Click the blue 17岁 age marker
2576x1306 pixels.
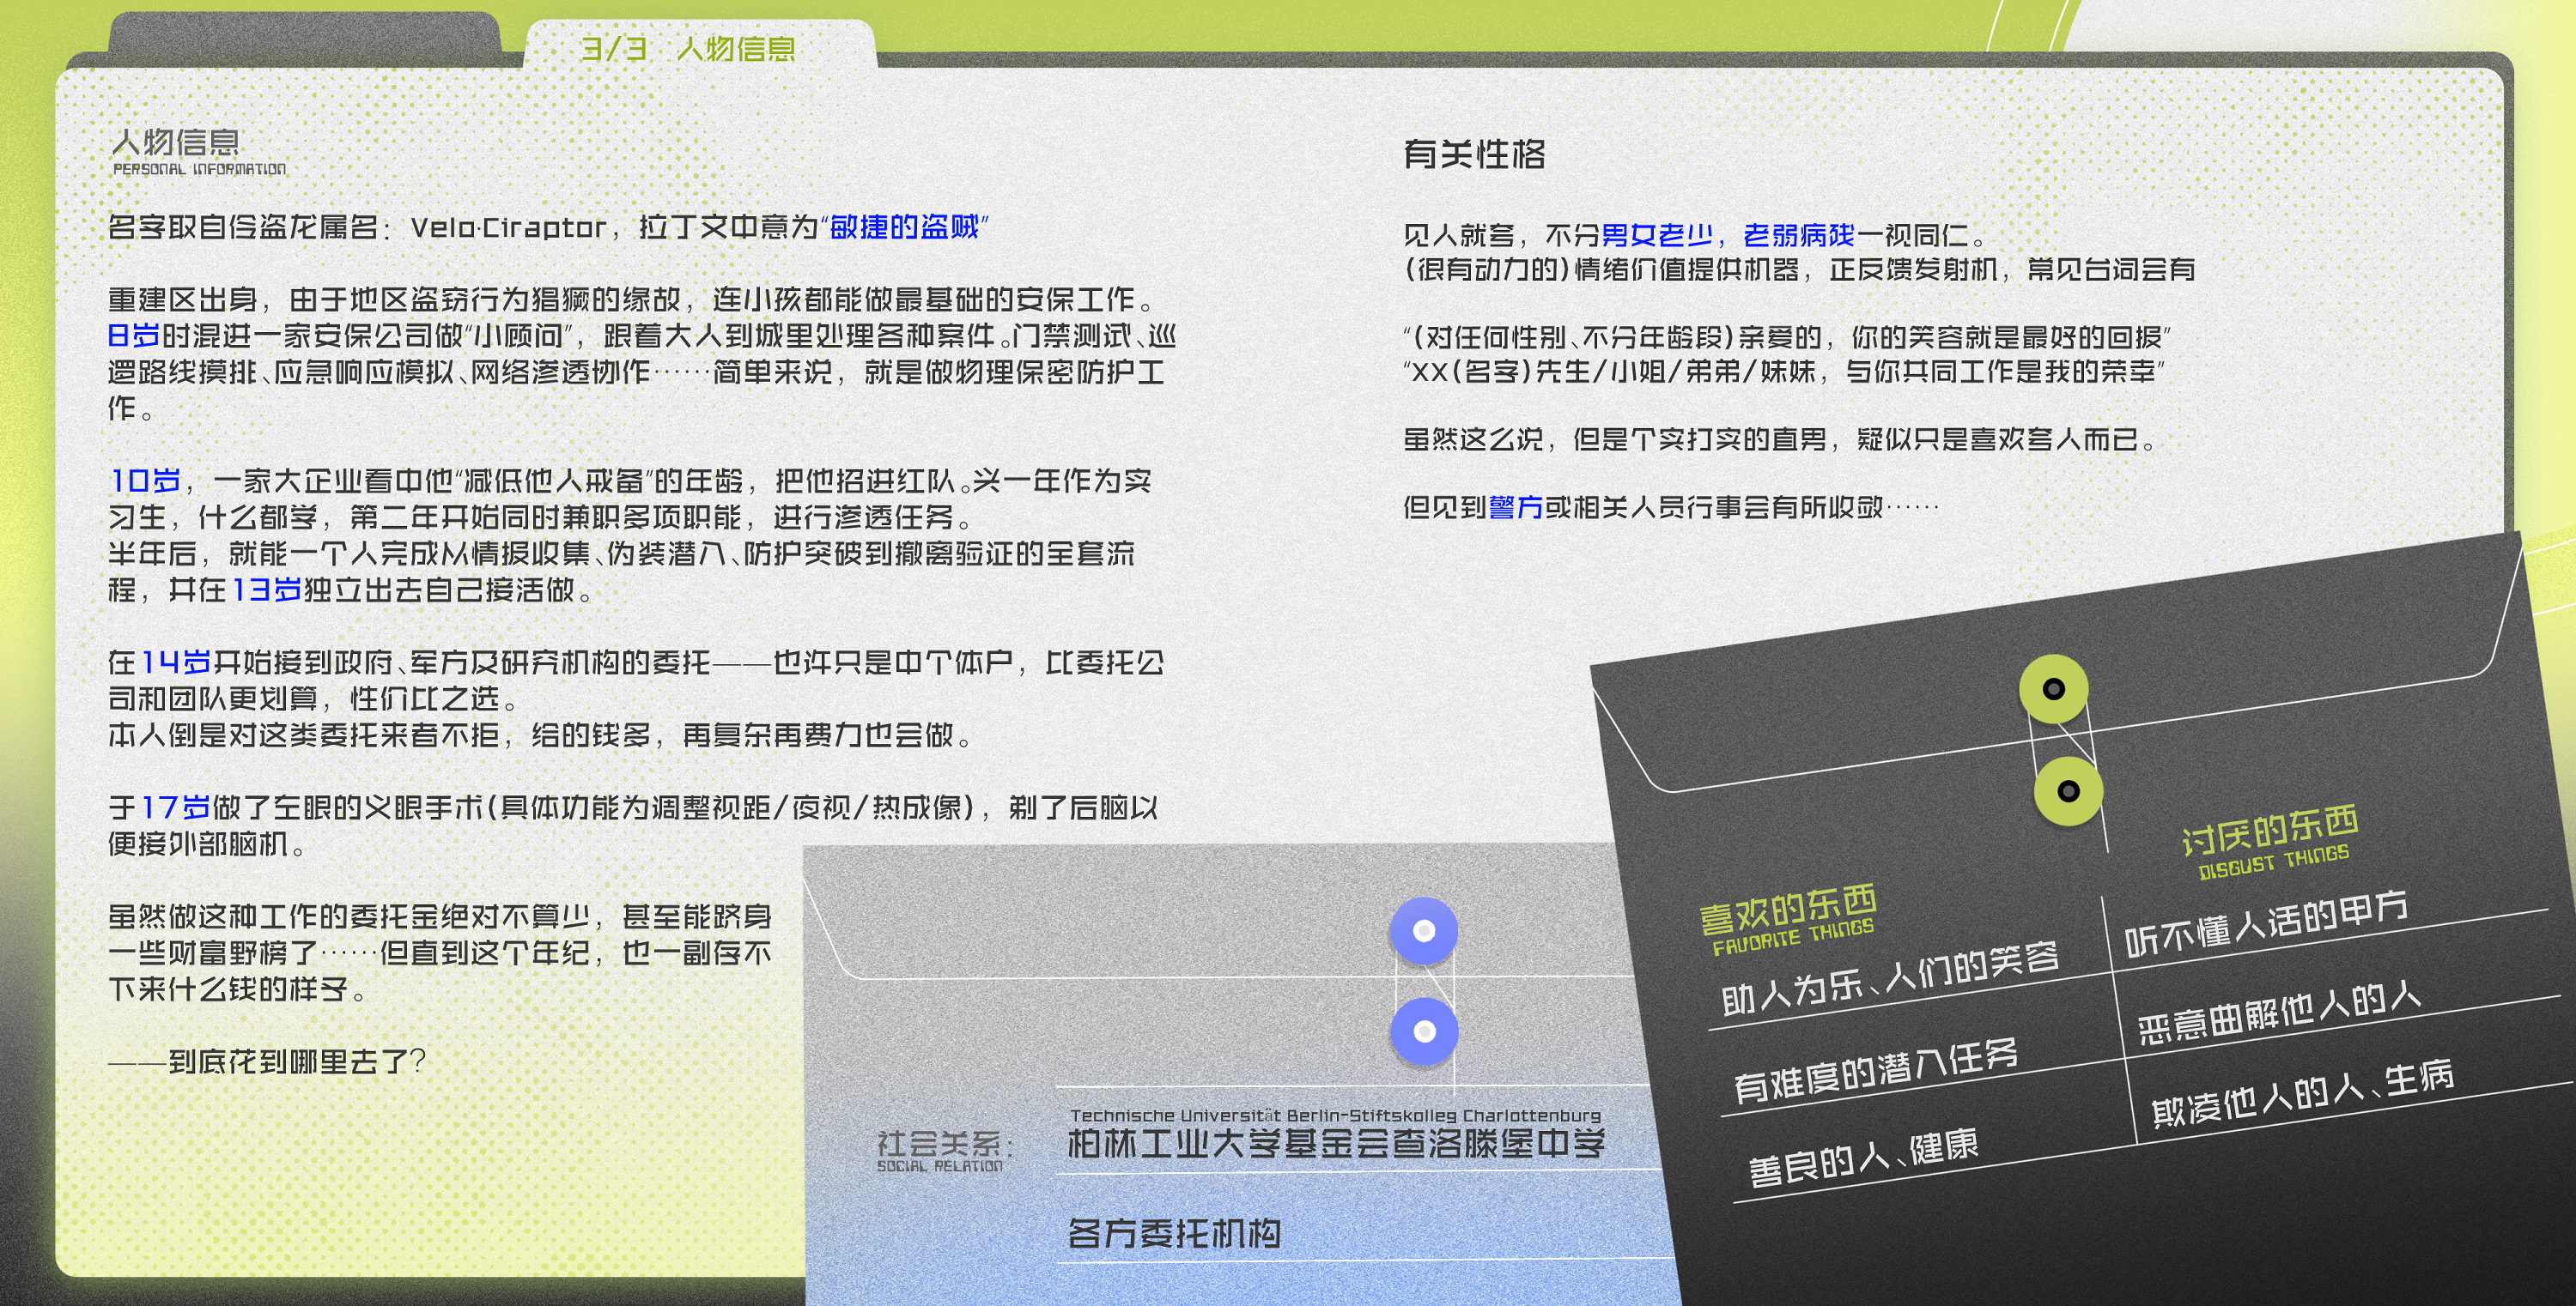click(x=175, y=807)
